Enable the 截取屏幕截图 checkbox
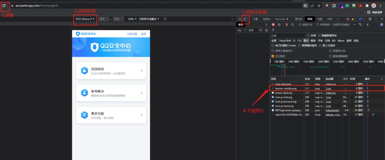385x160 pixels. 330,56
